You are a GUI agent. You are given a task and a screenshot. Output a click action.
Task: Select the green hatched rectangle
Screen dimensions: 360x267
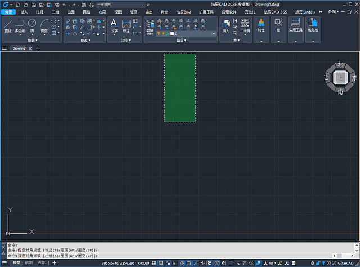tap(180, 87)
